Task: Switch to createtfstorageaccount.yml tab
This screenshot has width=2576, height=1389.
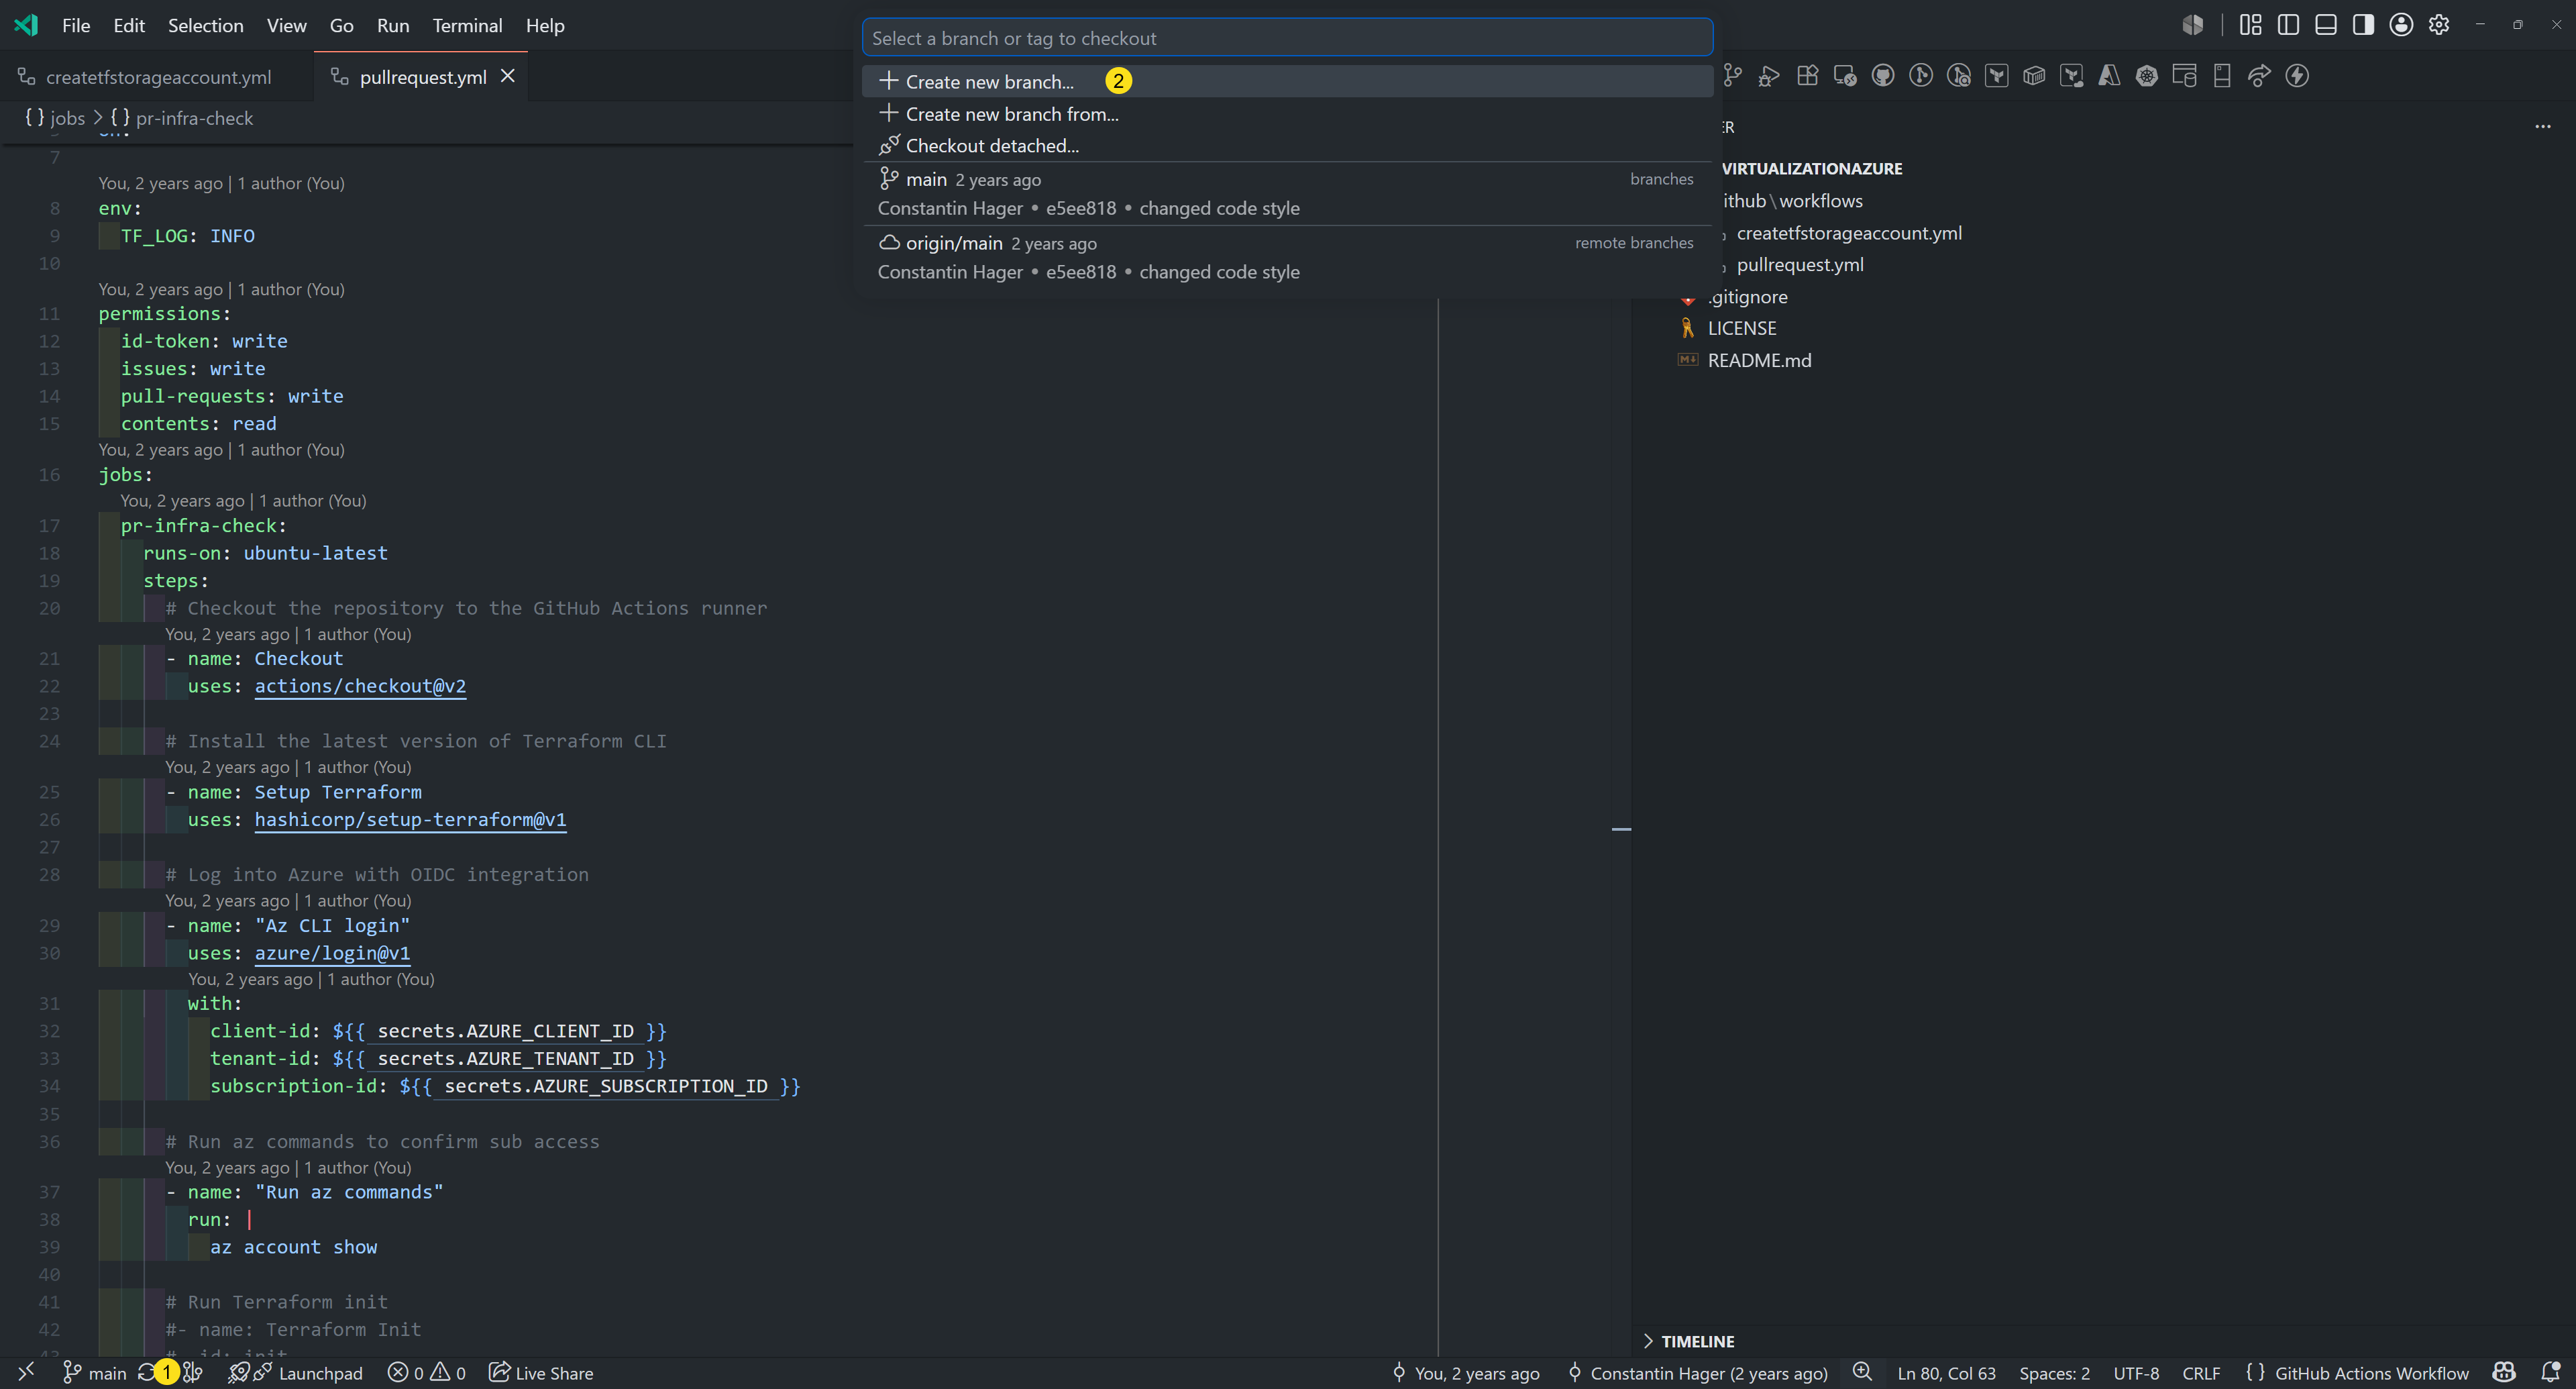Action: coord(158,77)
